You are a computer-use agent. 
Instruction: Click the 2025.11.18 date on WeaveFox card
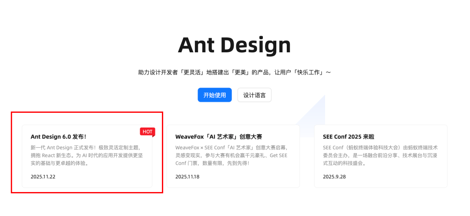click(188, 177)
